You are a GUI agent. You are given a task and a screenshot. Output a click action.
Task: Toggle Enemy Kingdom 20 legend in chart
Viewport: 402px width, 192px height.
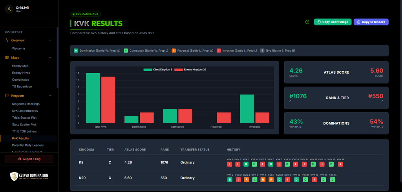click(x=190, y=70)
